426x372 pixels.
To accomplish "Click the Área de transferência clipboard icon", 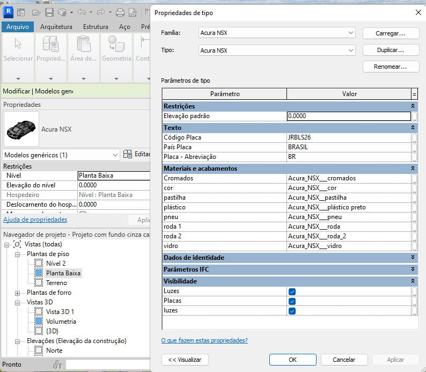I will [83, 44].
